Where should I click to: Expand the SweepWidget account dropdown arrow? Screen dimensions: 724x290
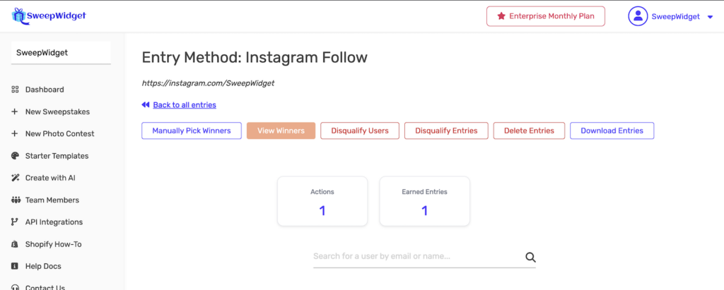coord(710,17)
